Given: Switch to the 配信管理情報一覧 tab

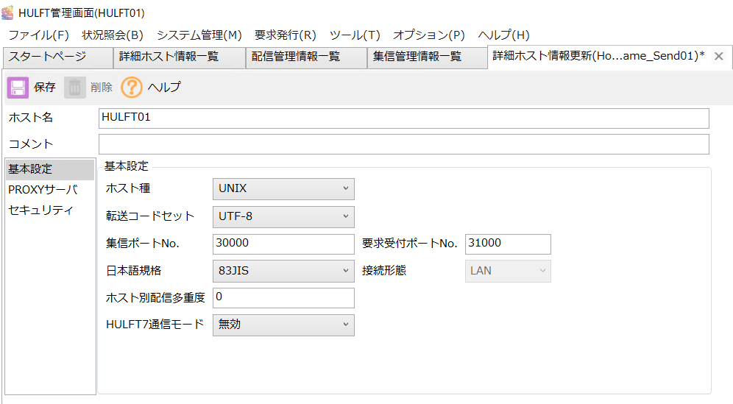Looking at the screenshot, I should pyautogui.click(x=306, y=57).
